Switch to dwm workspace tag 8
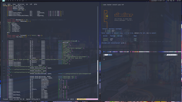The height and width of the screenshot is (102, 182). 18,1
